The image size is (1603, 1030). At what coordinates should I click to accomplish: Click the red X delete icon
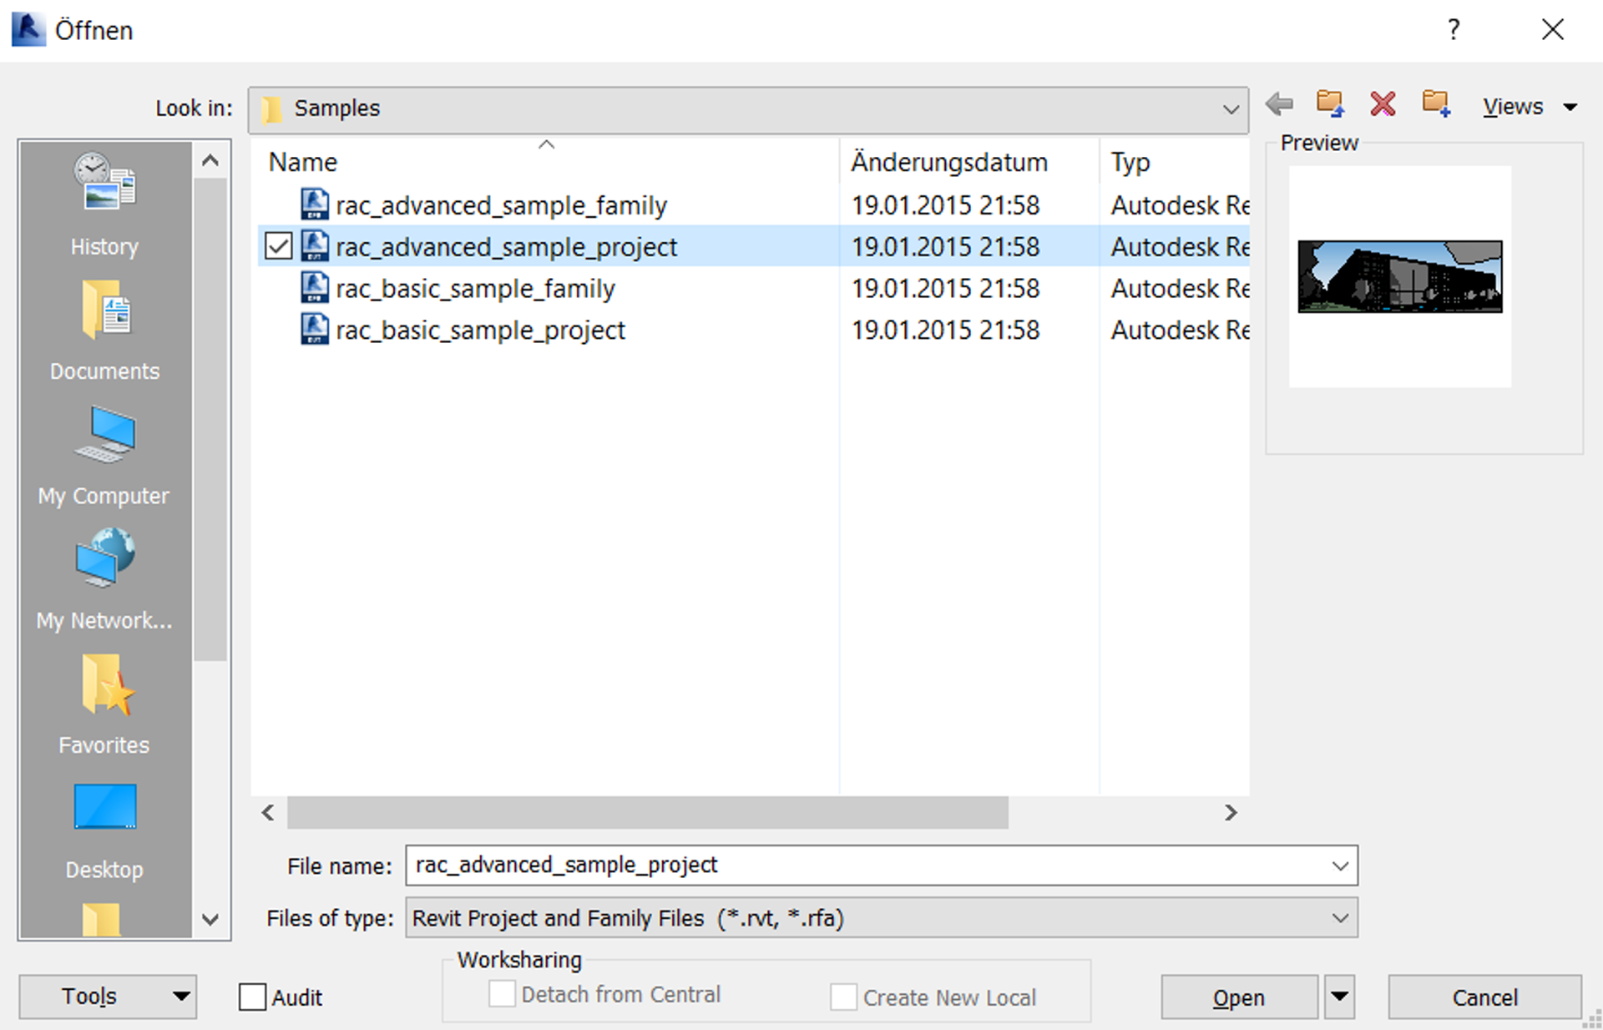pyautogui.click(x=1383, y=104)
